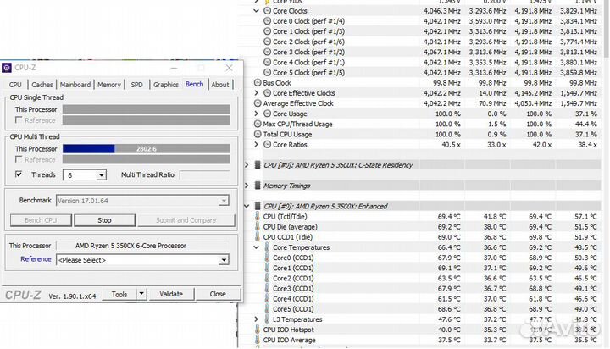Viewport: 610px width, 349px height.
Task: Click the clock icon beside Core 0 Clock
Action: tap(267, 21)
